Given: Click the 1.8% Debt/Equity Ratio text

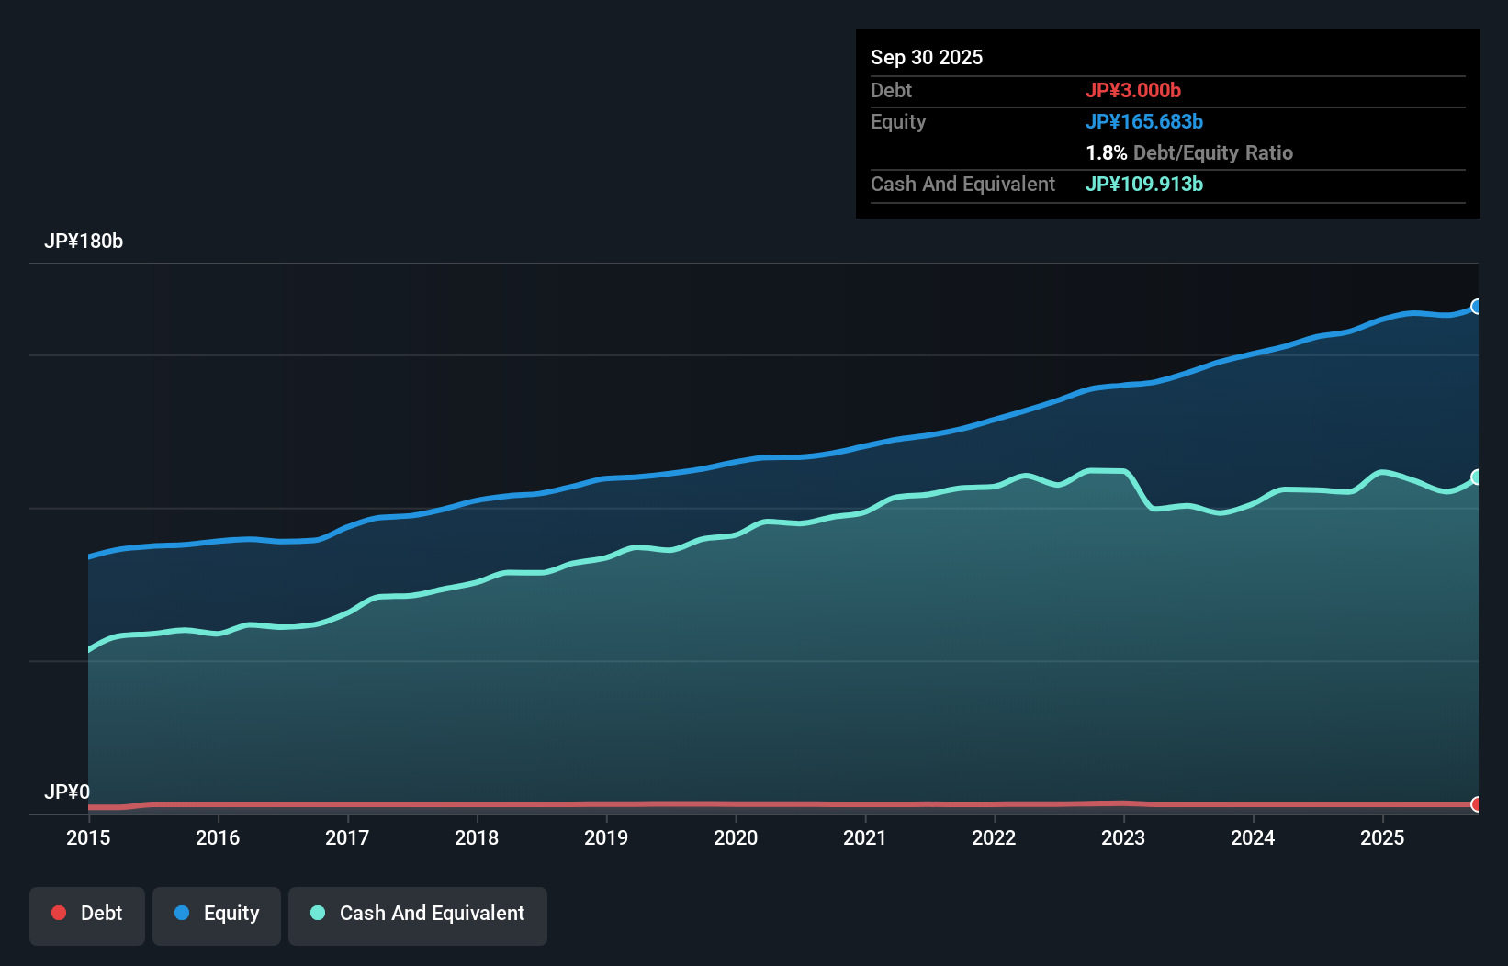Looking at the screenshot, I should pyautogui.click(x=1189, y=152).
